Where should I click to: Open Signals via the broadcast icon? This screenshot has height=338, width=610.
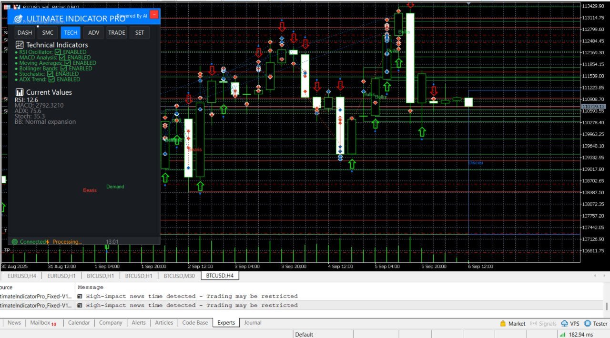pos(533,324)
